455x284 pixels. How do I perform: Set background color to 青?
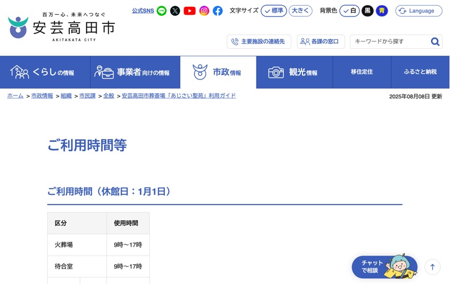point(382,11)
